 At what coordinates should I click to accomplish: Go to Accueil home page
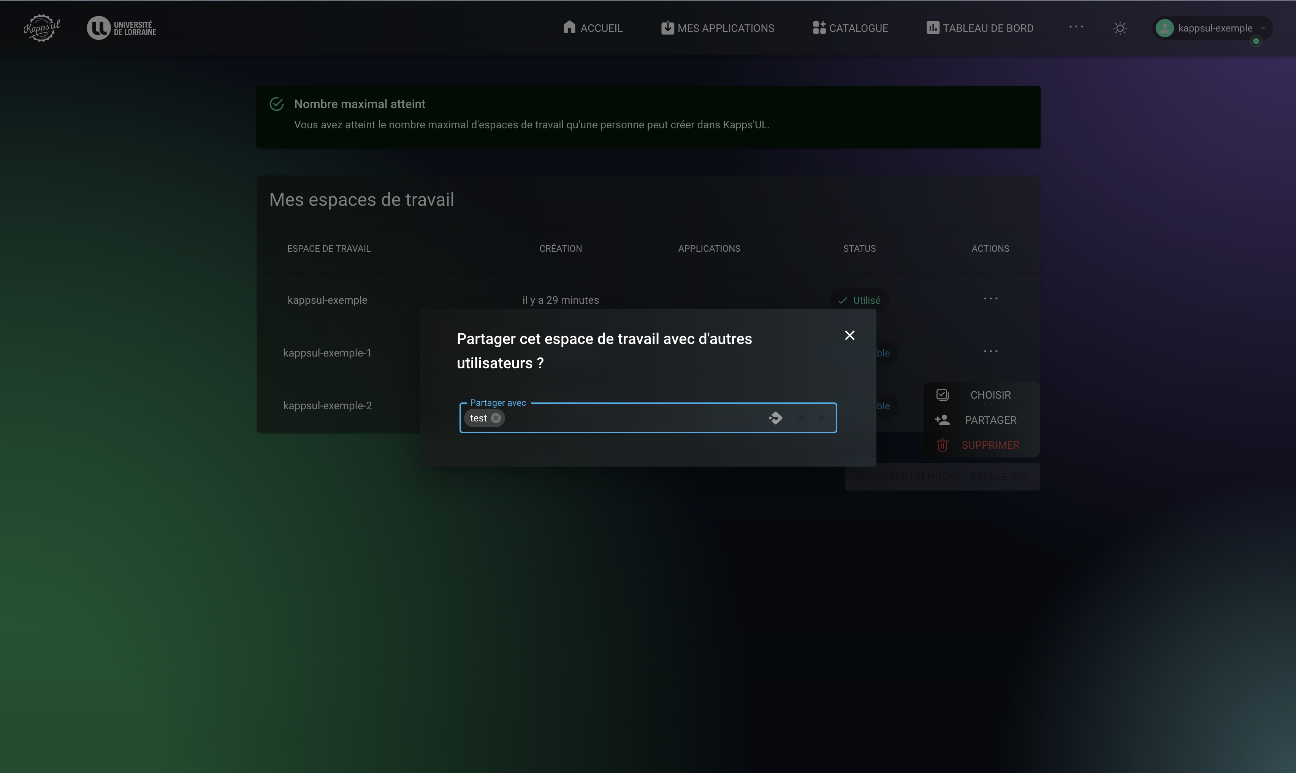tap(593, 28)
